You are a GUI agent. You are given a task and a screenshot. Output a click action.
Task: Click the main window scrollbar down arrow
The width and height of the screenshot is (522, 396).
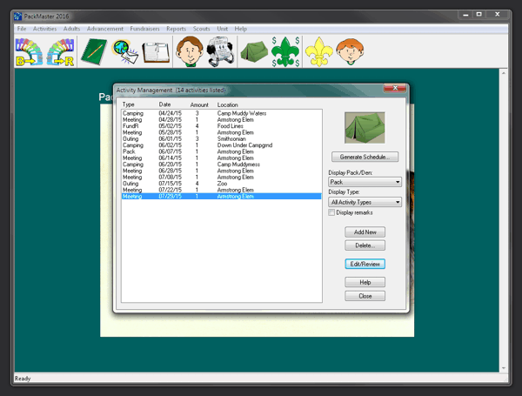coord(504,368)
